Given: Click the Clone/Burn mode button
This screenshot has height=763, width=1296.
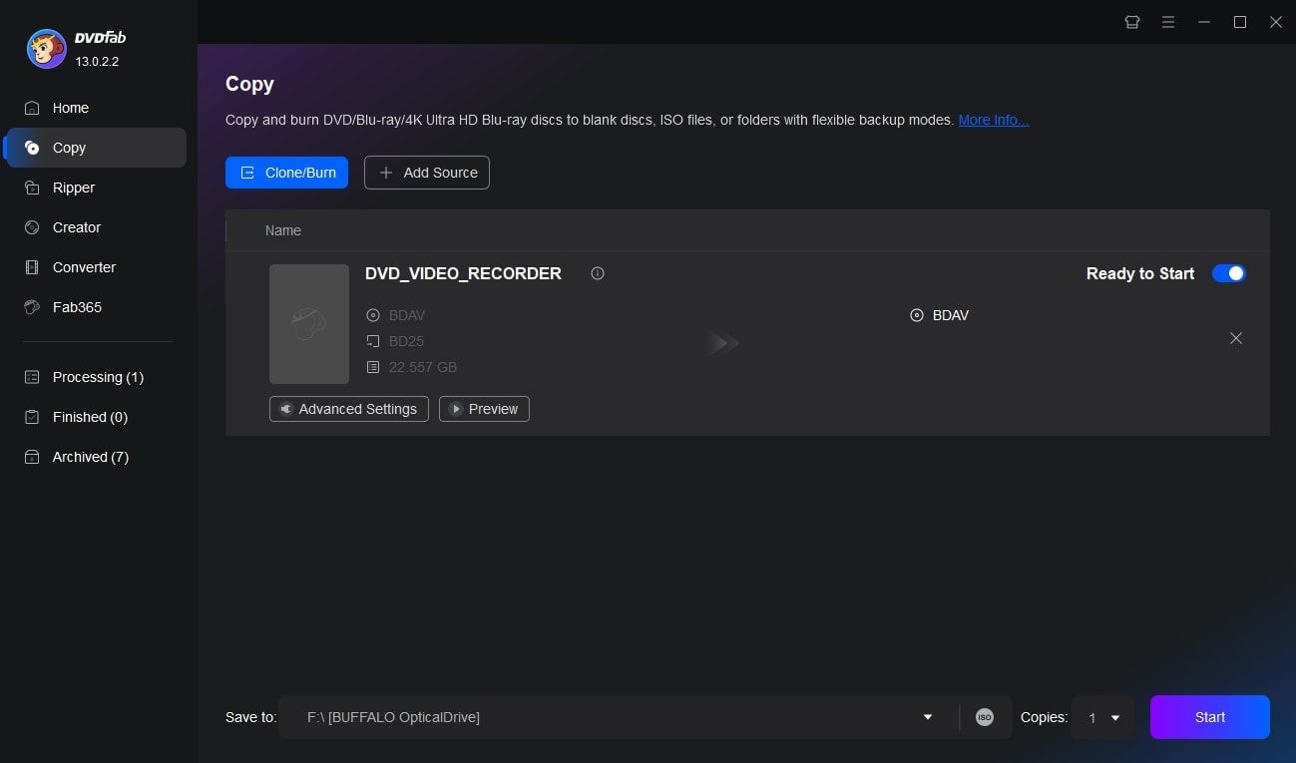Looking at the screenshot, I should tap(286, 173).
